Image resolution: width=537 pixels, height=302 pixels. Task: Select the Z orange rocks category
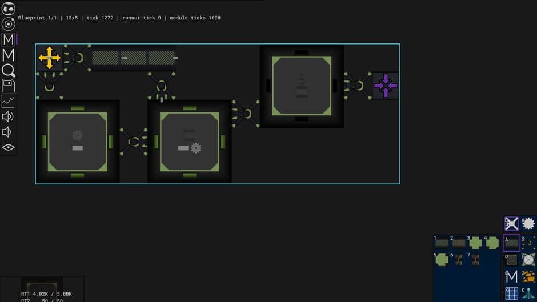click(x=528, y=276)
